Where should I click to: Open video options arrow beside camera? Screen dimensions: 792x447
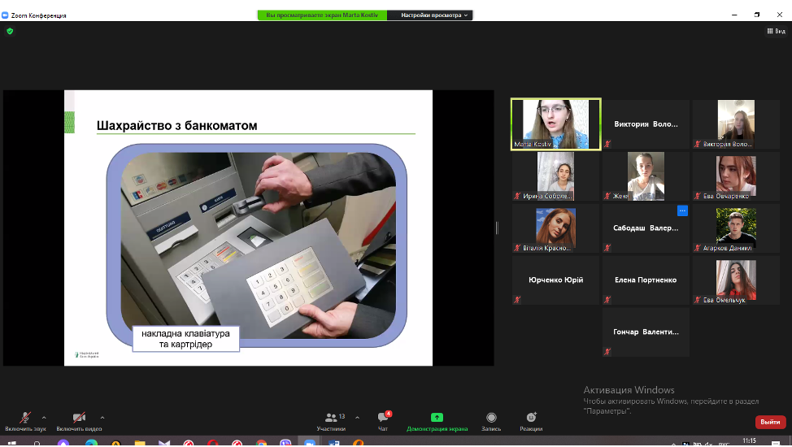[x=102, y=417]
